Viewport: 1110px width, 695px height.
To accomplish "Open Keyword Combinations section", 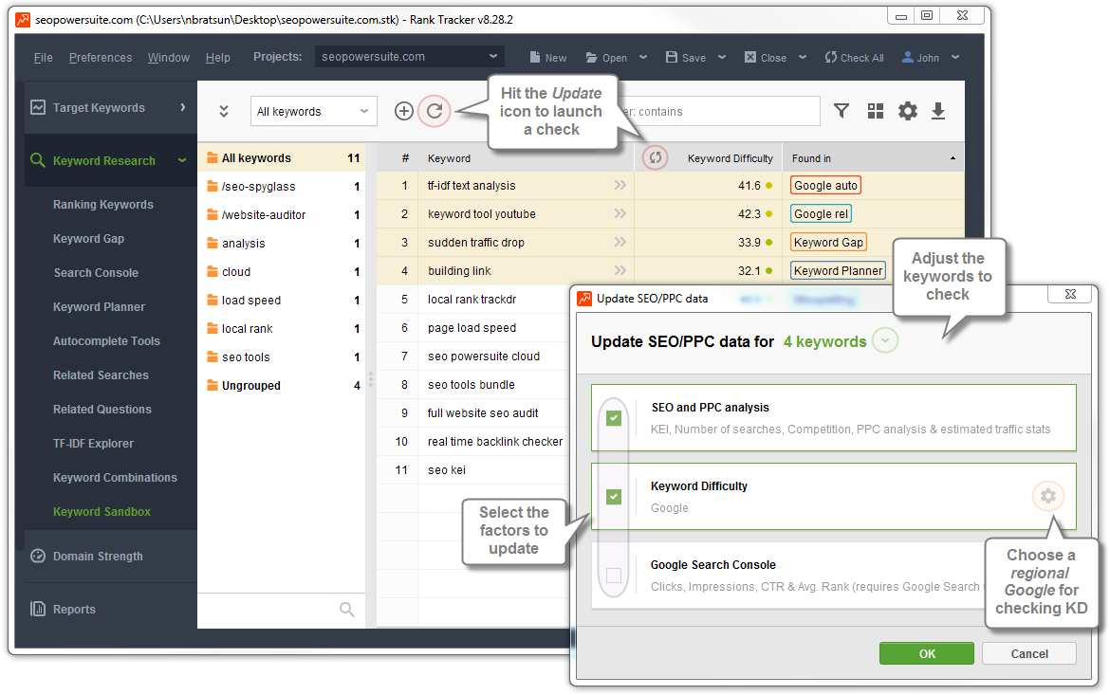I will (x=116, y=477).
